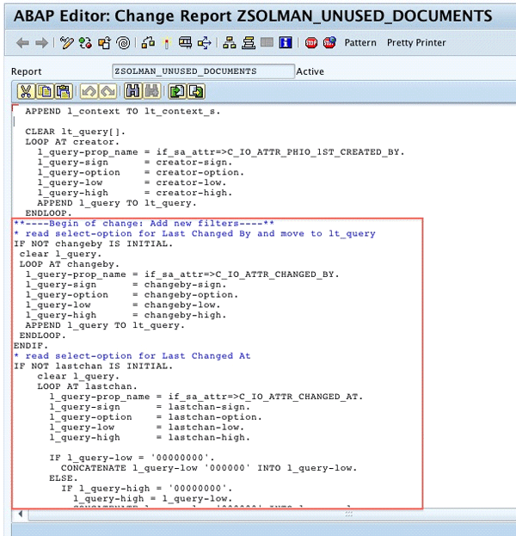Click line 'APPEND l_context TO lt_context_s.'
Viewport: 516px width, 536px height.
click(x=123, y=112)
